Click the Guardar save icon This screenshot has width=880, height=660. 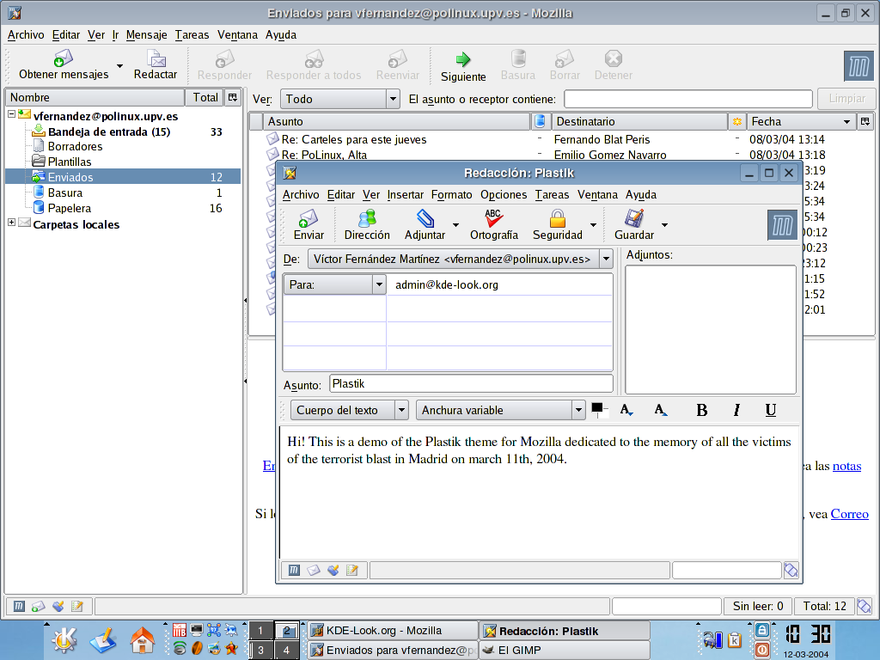634,217
